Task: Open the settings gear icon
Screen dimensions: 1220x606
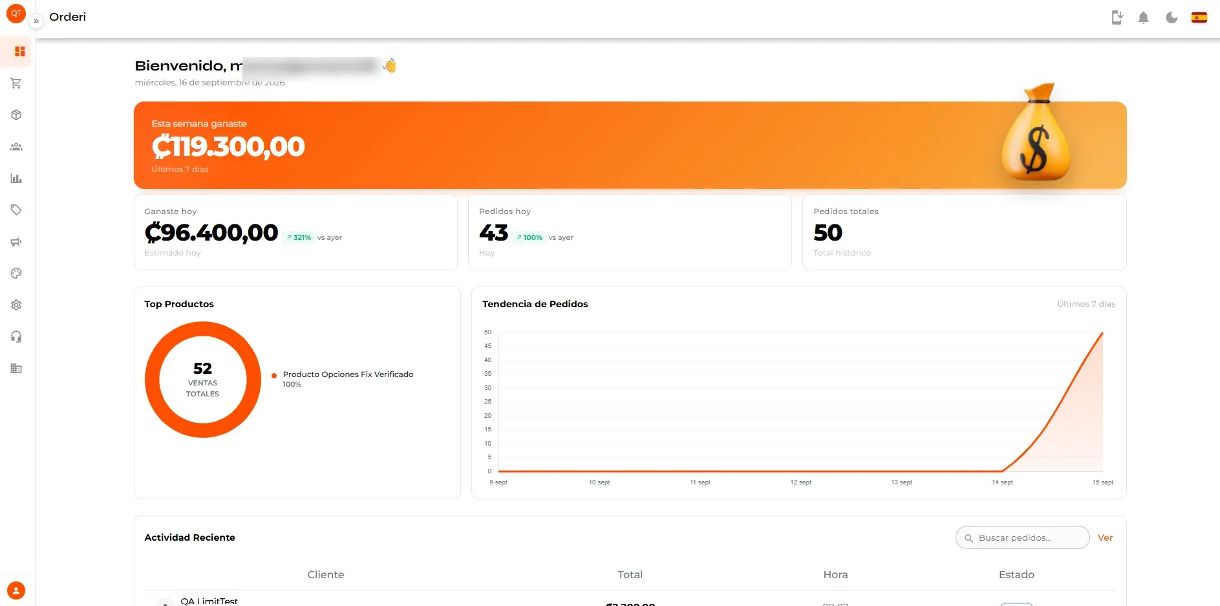Action: 16,305
